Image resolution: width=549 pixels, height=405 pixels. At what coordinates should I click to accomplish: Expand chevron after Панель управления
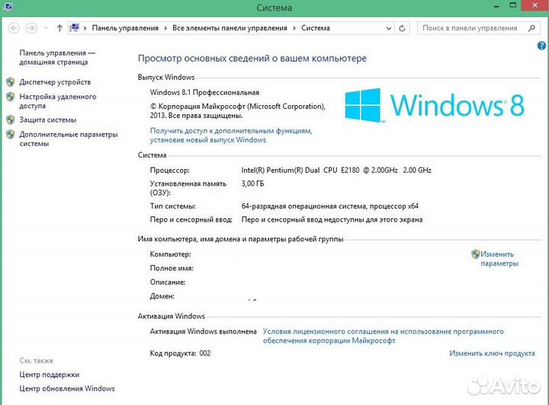click(165, 28)
